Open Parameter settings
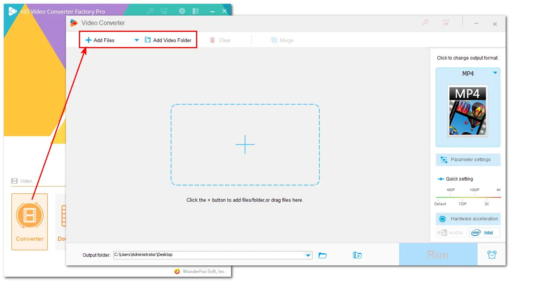The height and width of the screenshot is (281, 539). click(x=468, y=160)
